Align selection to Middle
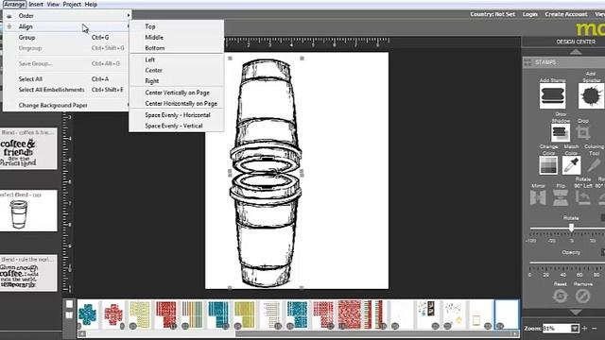605x340 pixels. point(177,38)
